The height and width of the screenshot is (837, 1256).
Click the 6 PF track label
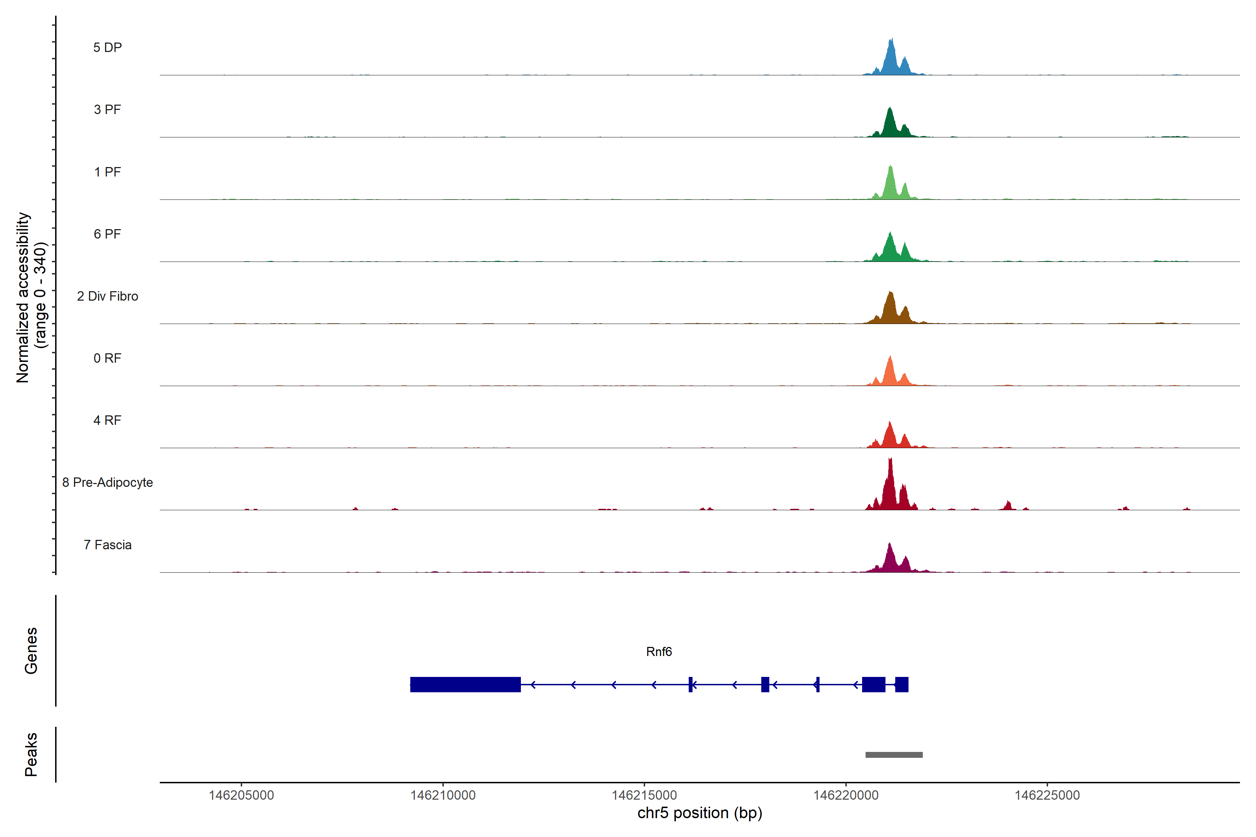pyautogui.click(x=107, y=234)
